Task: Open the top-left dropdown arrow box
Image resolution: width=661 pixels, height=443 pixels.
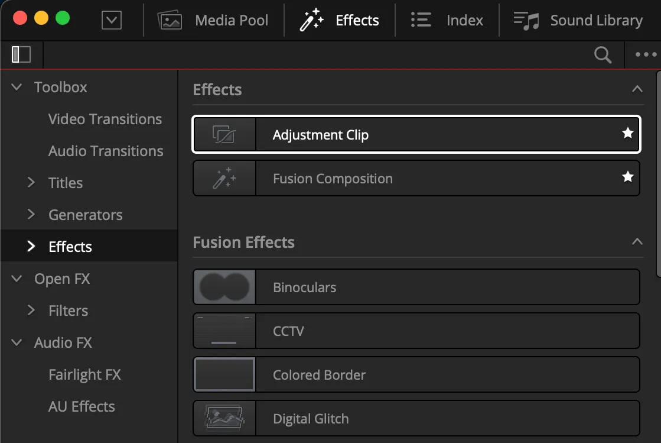Action: pyautogui.click(x=111, y=21)
